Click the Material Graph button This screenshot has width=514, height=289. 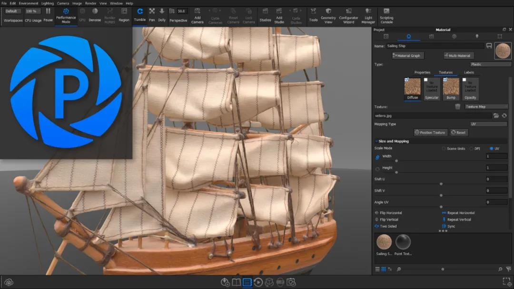point(407,56)
